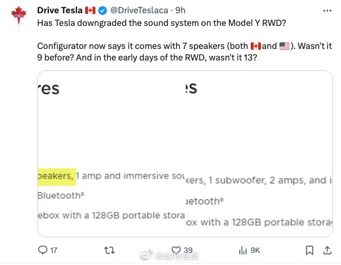Viewport: 341px width, 265px height.
Task: Click the 39 likes count
Action: (188, 250)
